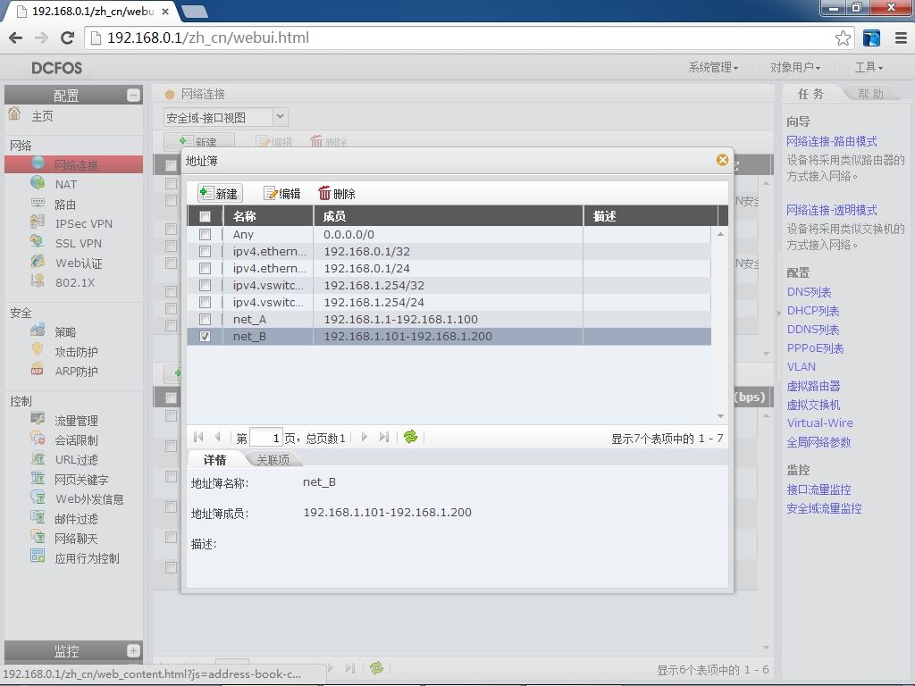Viewport: 915px width, 686px height.
Task: Switch to the 关联项 tab
Action: point(273,460)
